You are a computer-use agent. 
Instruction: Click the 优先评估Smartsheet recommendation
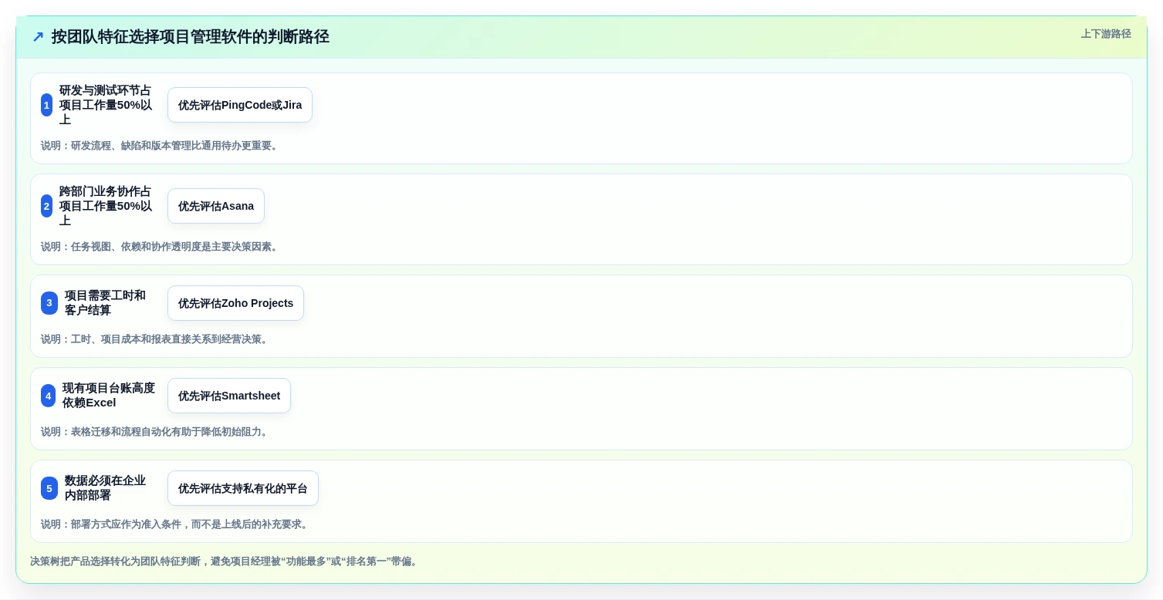tap(229, 396)
